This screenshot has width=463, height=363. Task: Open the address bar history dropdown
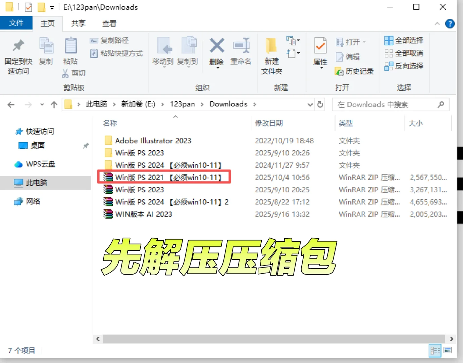pyautogui.click(x=310, y=105)
